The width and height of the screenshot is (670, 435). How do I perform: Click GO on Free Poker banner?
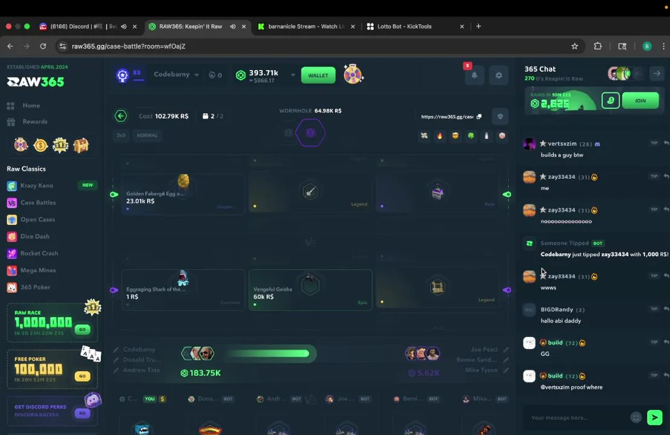[x=82, y=376]
